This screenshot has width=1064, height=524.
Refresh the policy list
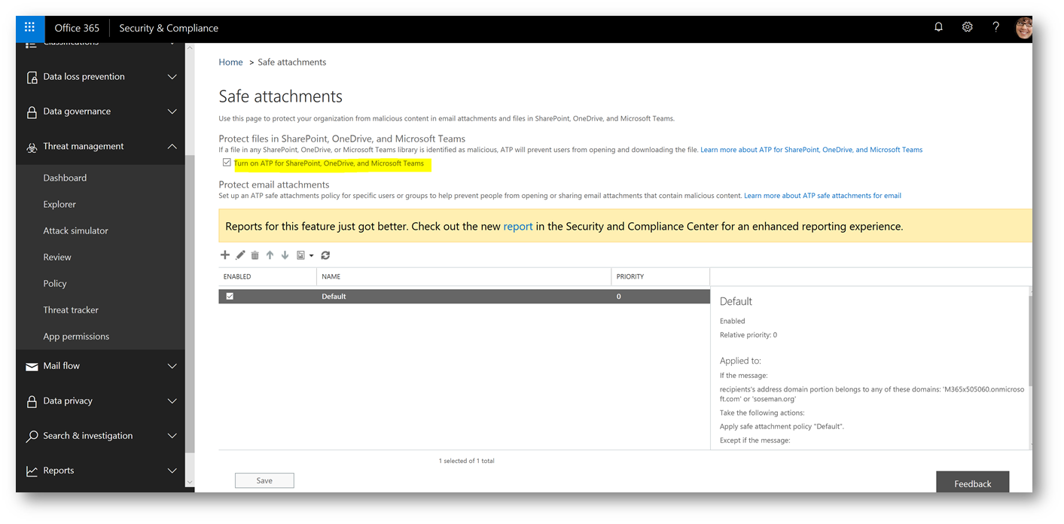tap(325, 255)
